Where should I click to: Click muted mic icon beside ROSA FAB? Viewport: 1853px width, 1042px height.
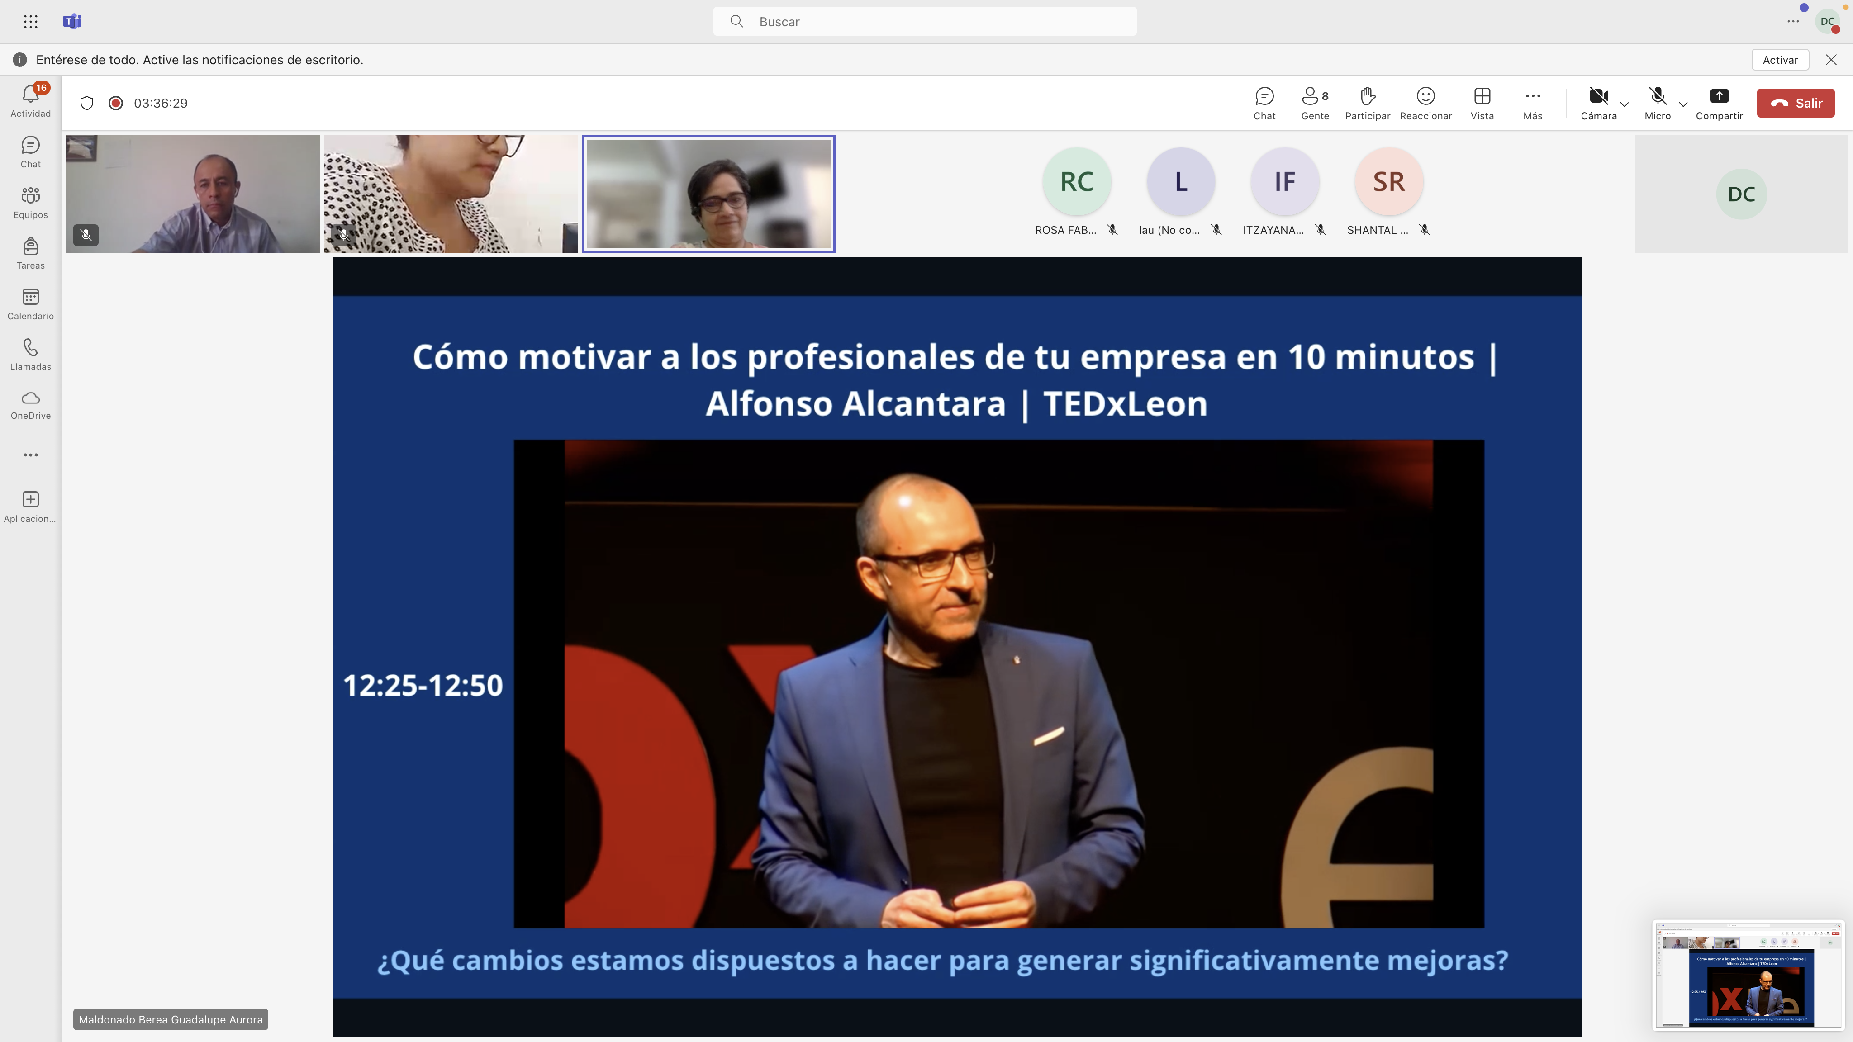[x=1112, y=230]
